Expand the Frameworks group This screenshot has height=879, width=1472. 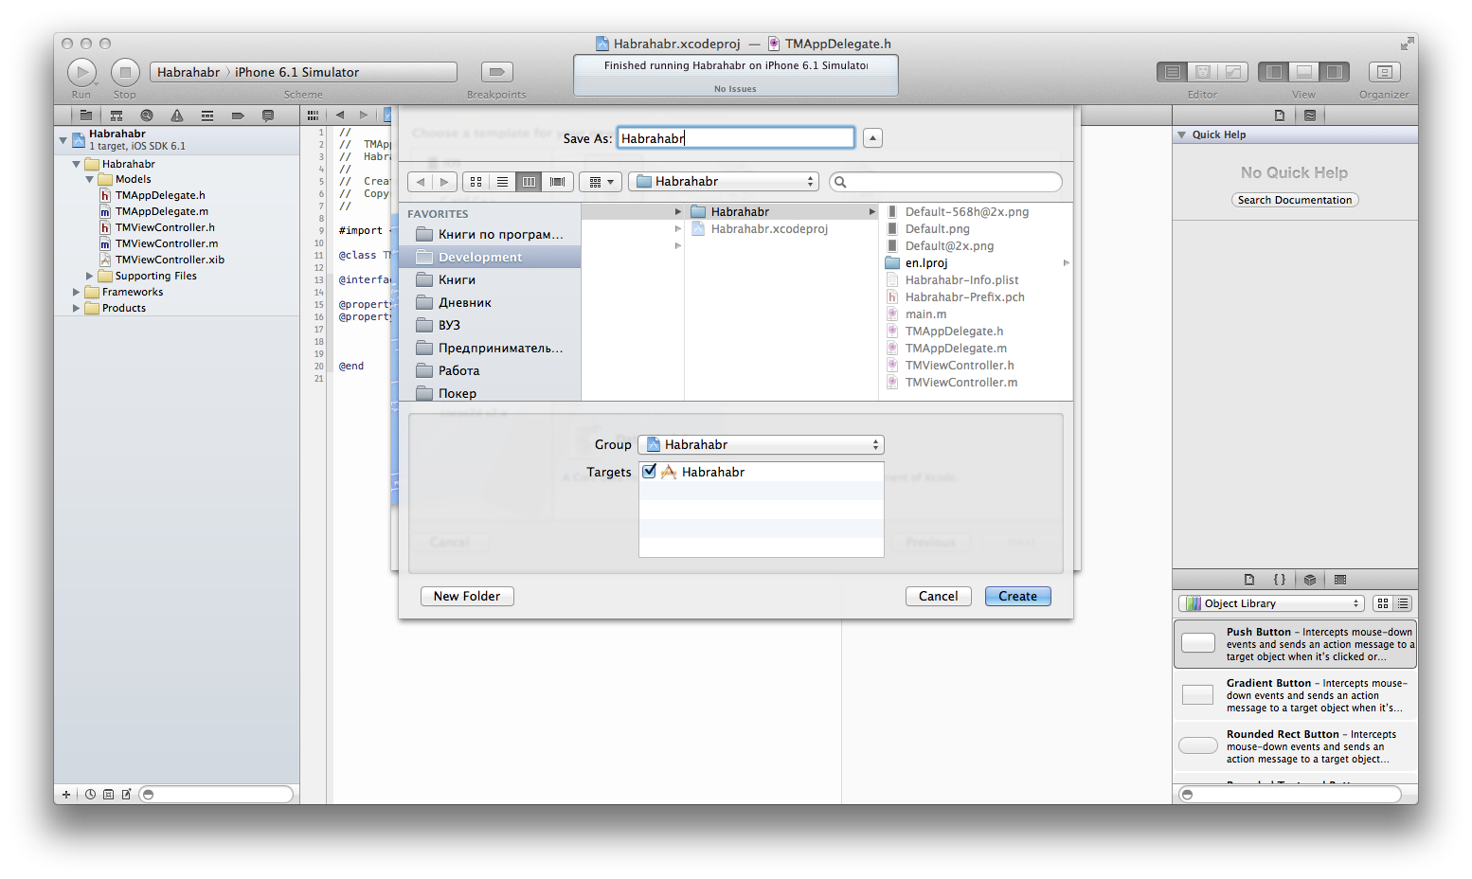[77, 292]
